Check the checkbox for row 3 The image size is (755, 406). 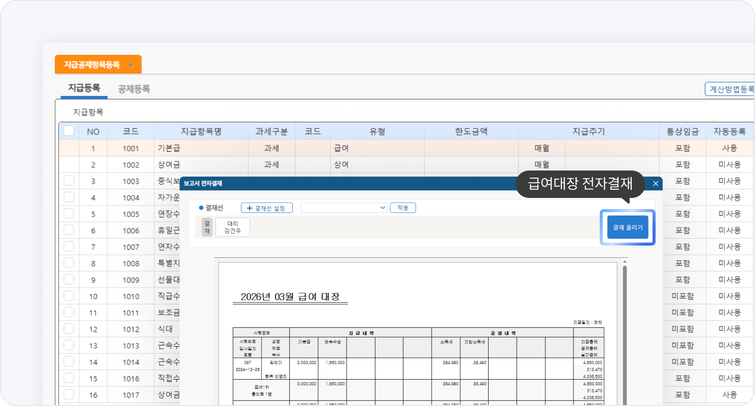pyautogui.click(x=69, y=181)
